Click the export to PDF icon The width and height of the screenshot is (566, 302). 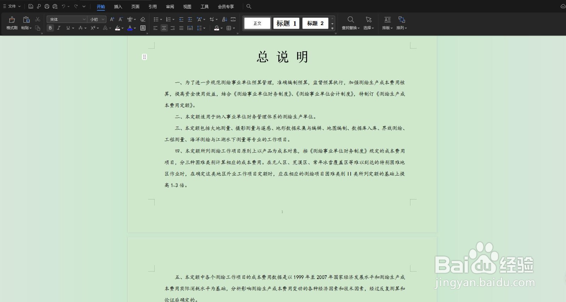(39, 6)
